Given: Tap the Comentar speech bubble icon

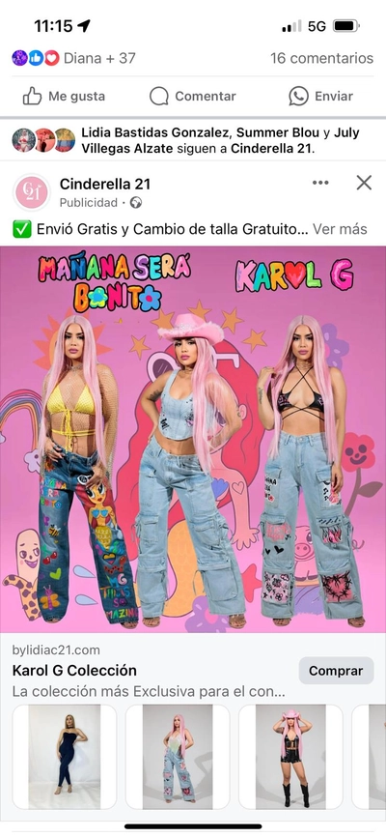Looking at the screenshot, I should pyautogui.click(x=159, y=96).
